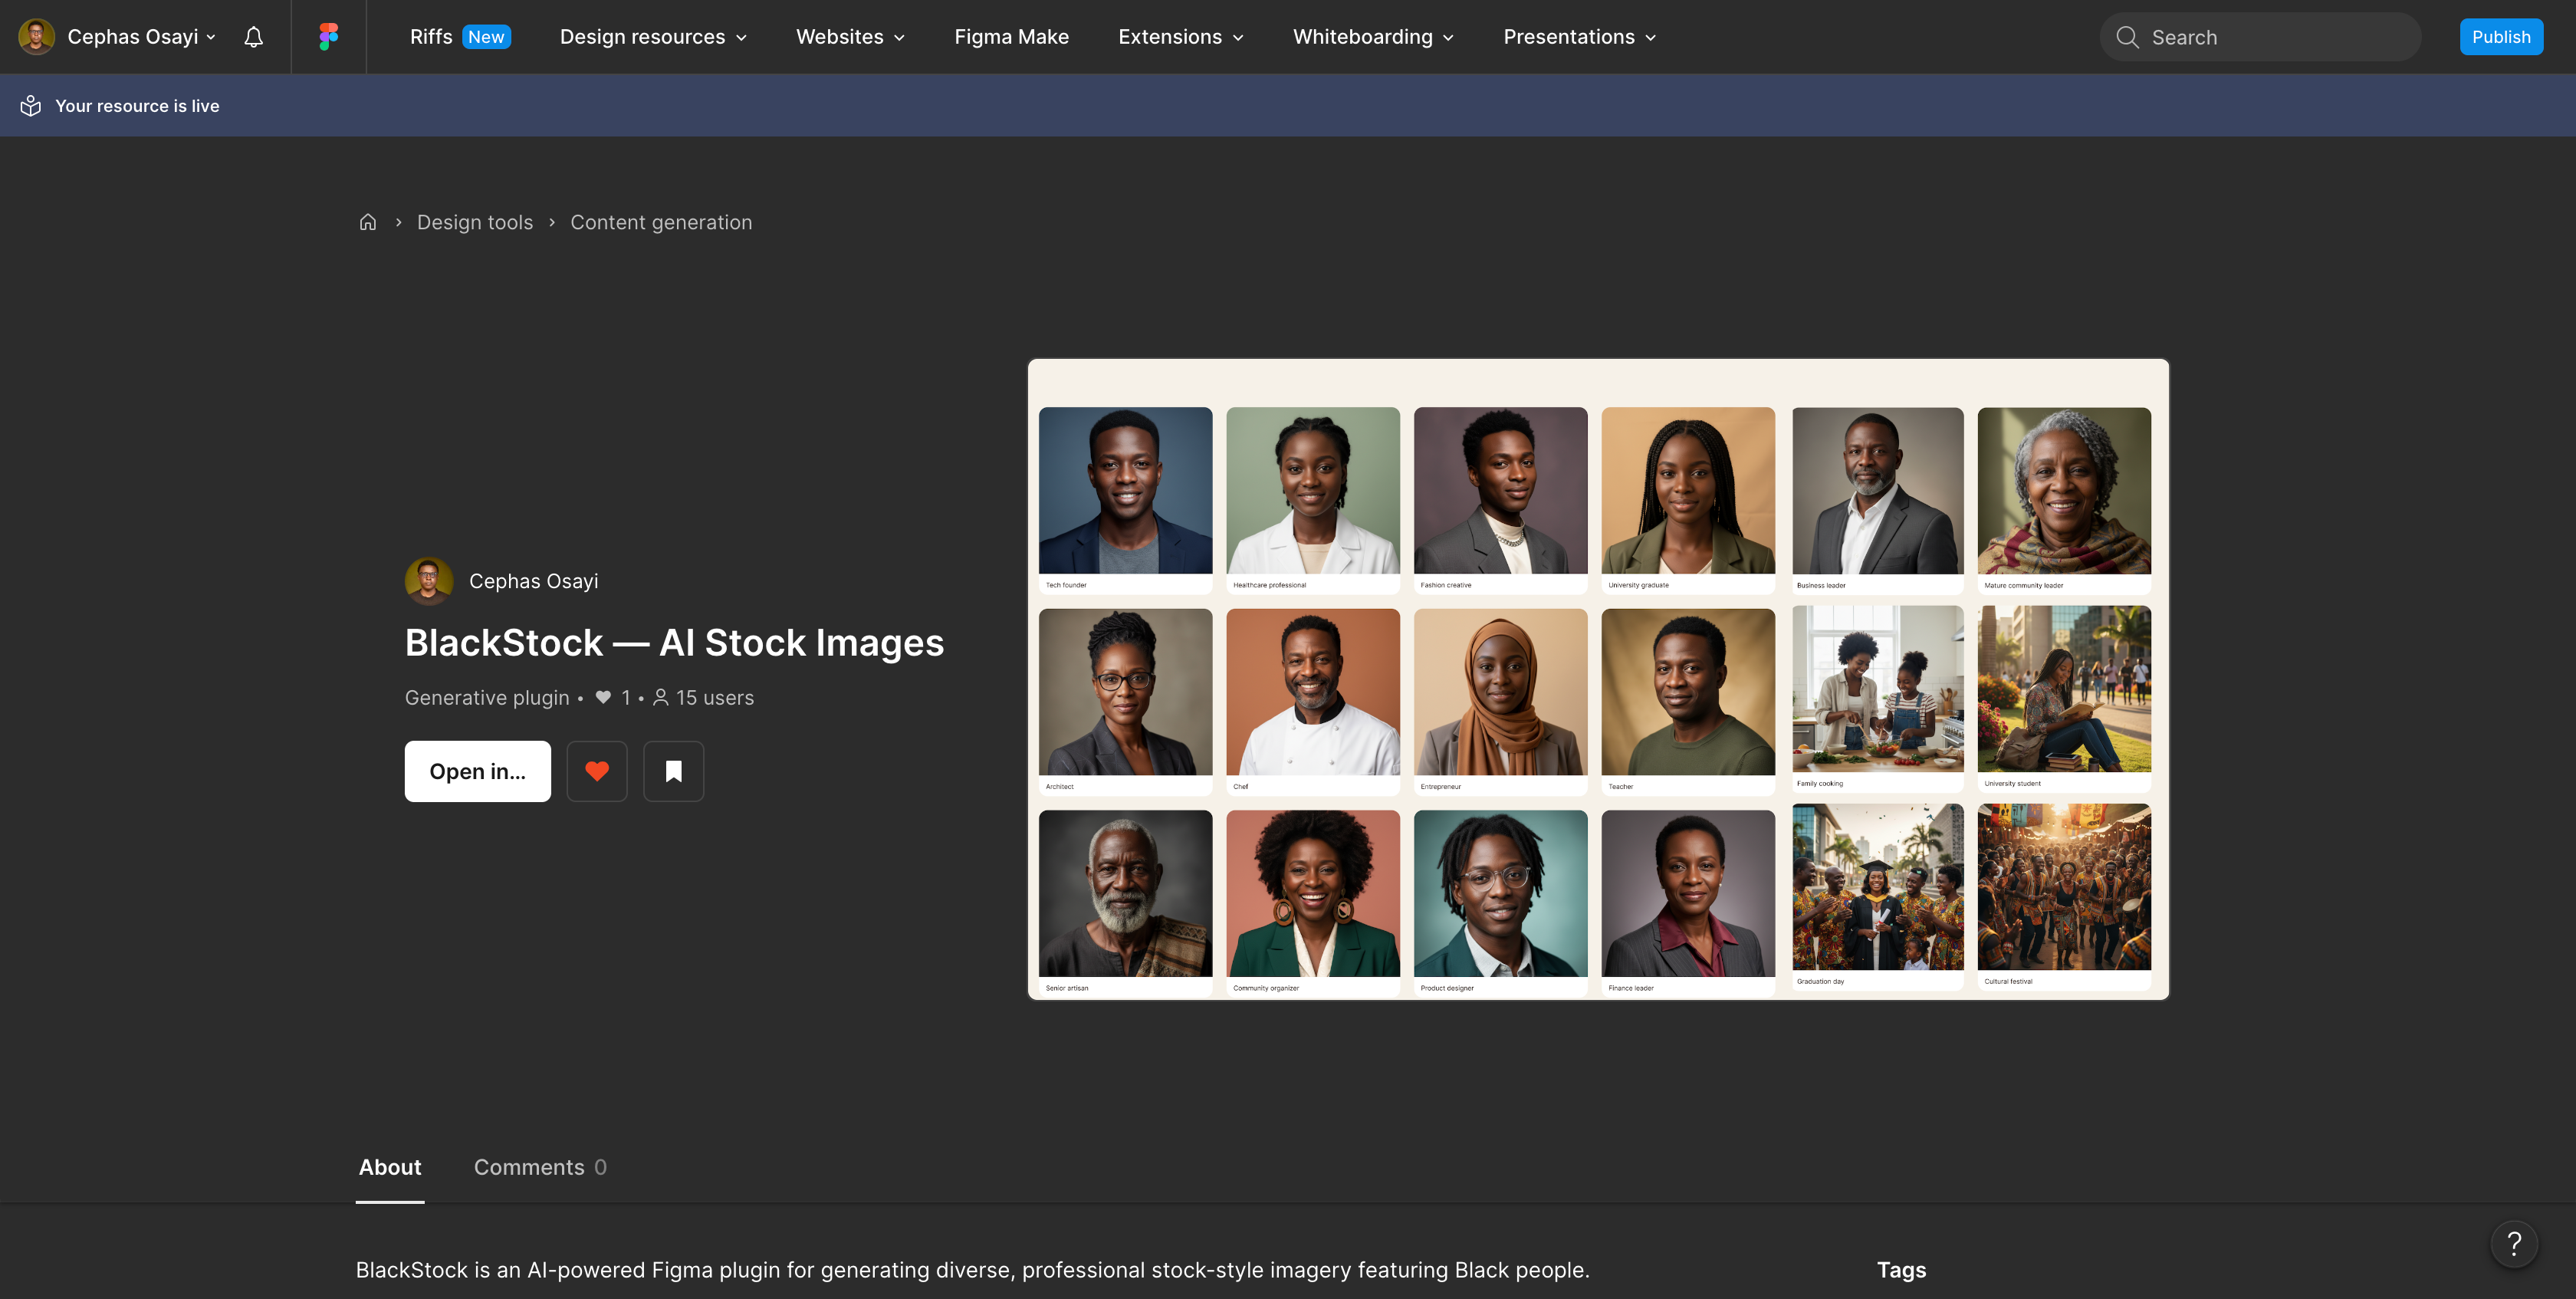The image size is (2576, 1299).
Task: Switch to the Comments tab
Action: coord(540,1167)
